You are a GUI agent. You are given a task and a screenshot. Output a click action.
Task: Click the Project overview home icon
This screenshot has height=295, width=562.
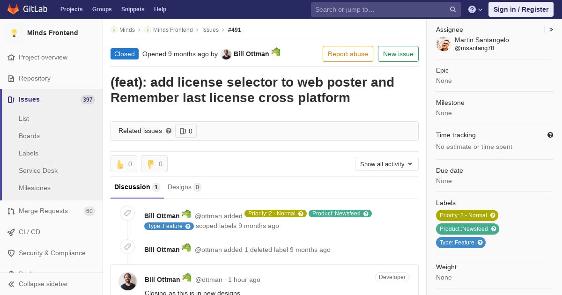click(x=11, y=57)
